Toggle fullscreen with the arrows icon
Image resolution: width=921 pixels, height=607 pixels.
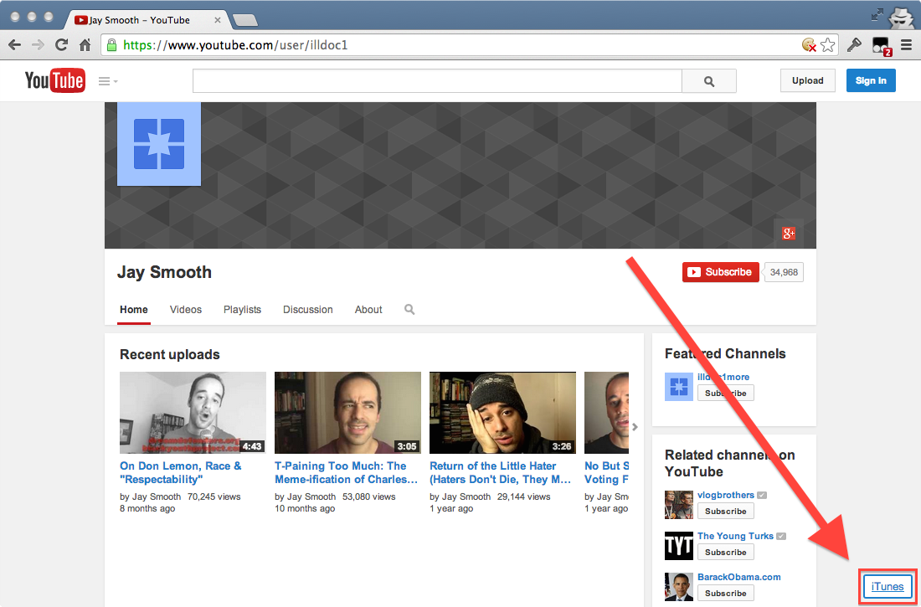click(877, 15)
